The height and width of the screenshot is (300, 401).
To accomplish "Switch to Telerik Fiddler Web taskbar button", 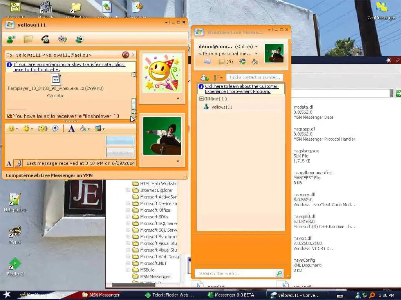I will click(170, 295).
